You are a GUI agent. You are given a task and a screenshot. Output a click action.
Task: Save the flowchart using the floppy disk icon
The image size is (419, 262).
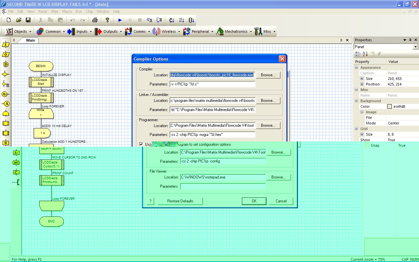pos(28,20)
